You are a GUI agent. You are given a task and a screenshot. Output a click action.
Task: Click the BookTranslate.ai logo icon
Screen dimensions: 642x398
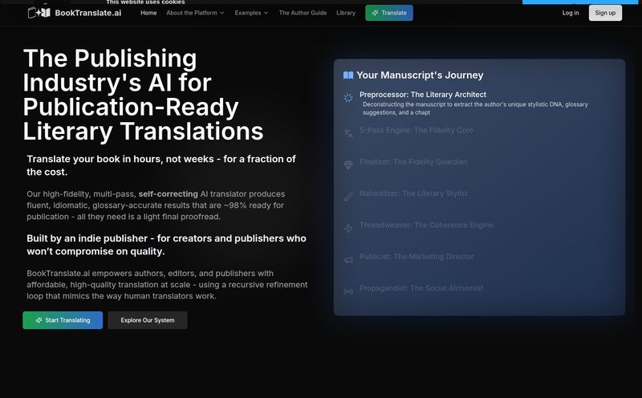(x=39, y=13)
